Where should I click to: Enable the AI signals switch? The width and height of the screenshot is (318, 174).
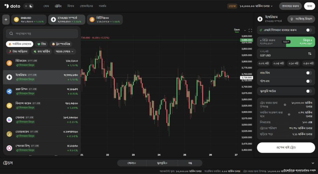(x=309, y=30)
